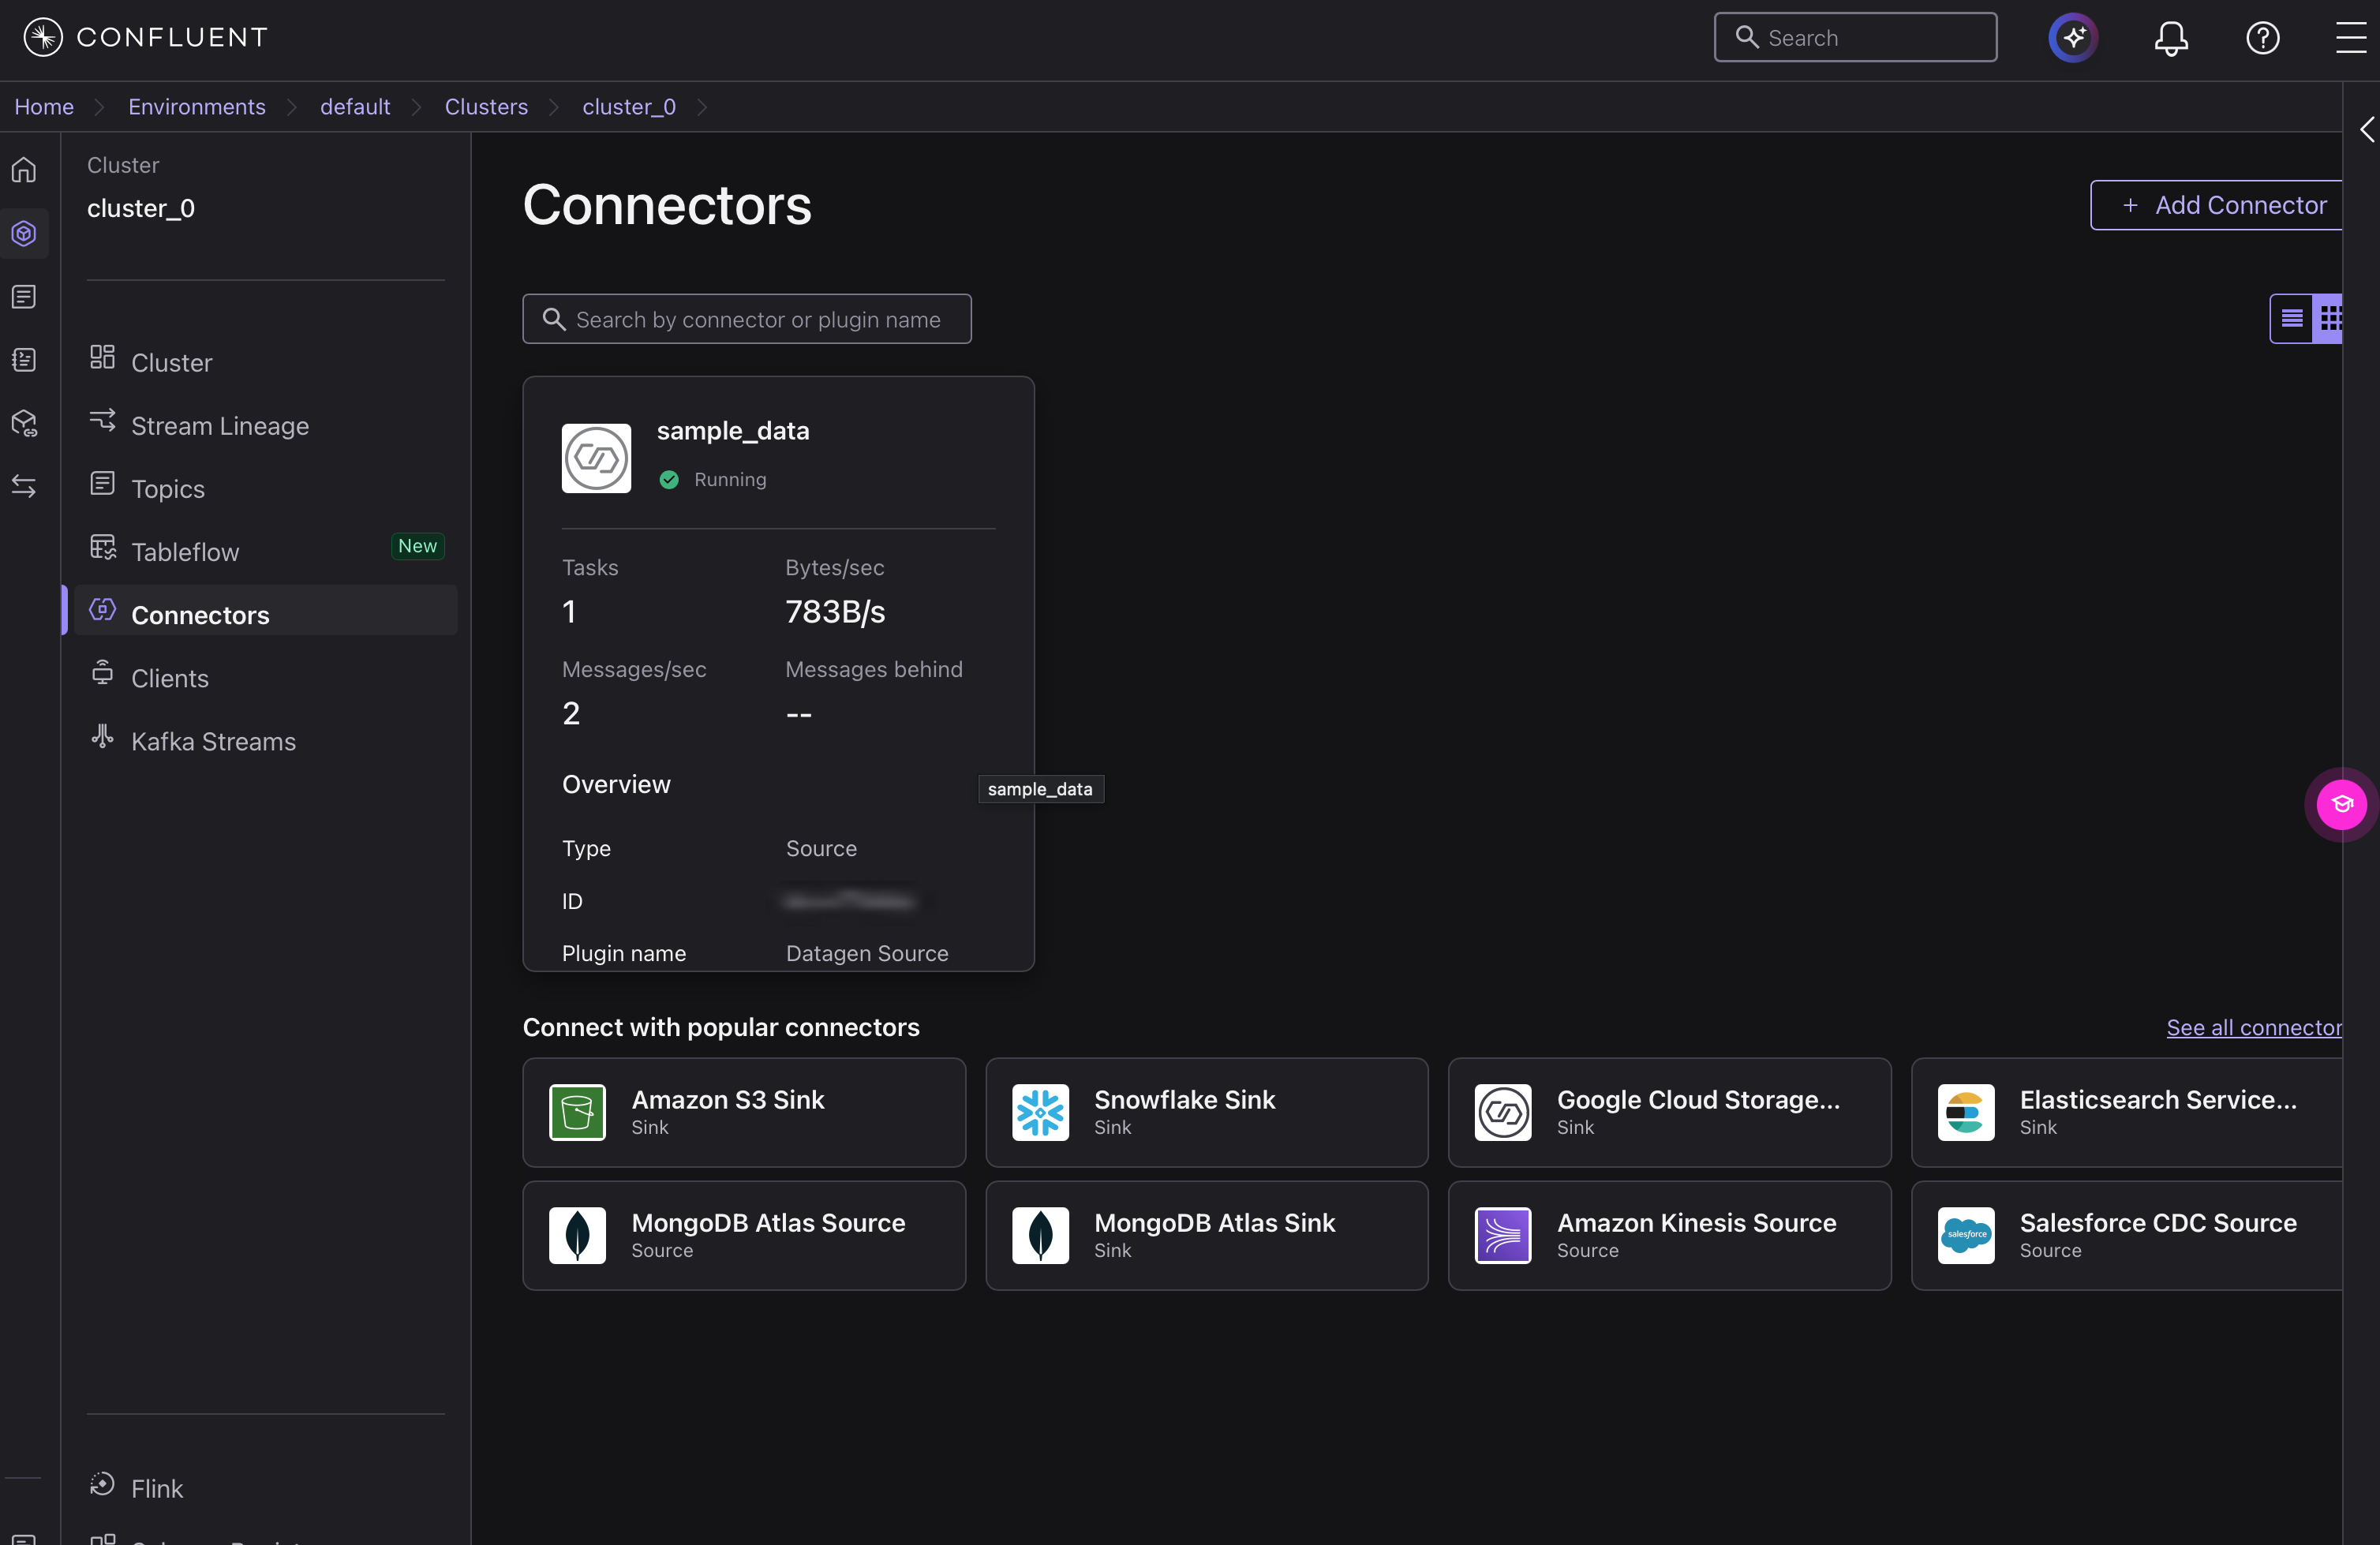Click the home icon in left rail
This screenshot has height=1545, width=2380.
[x=24, y=170]
